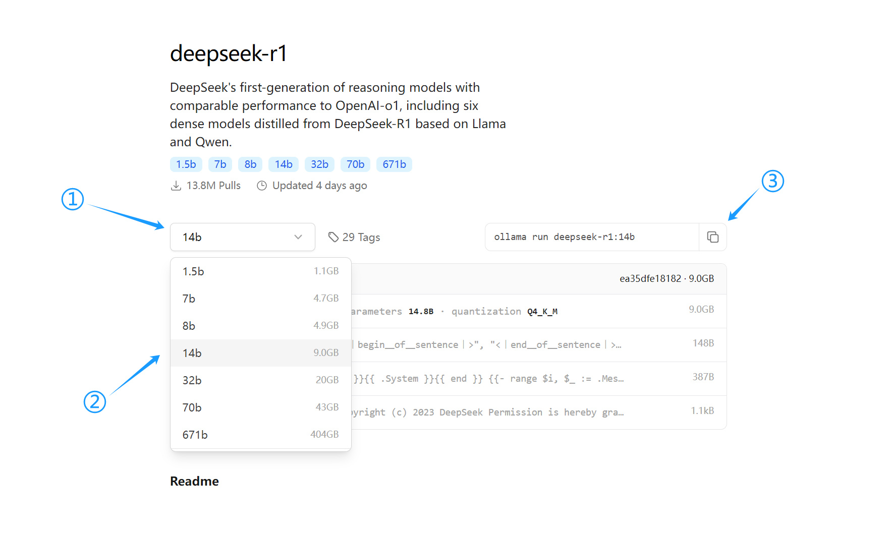
Task: Open the 32b tag badge
Action: (319, 164)
